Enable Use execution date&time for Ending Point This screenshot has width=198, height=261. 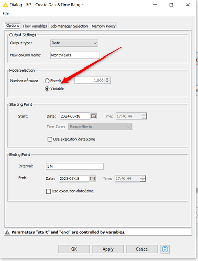[49, 191]
